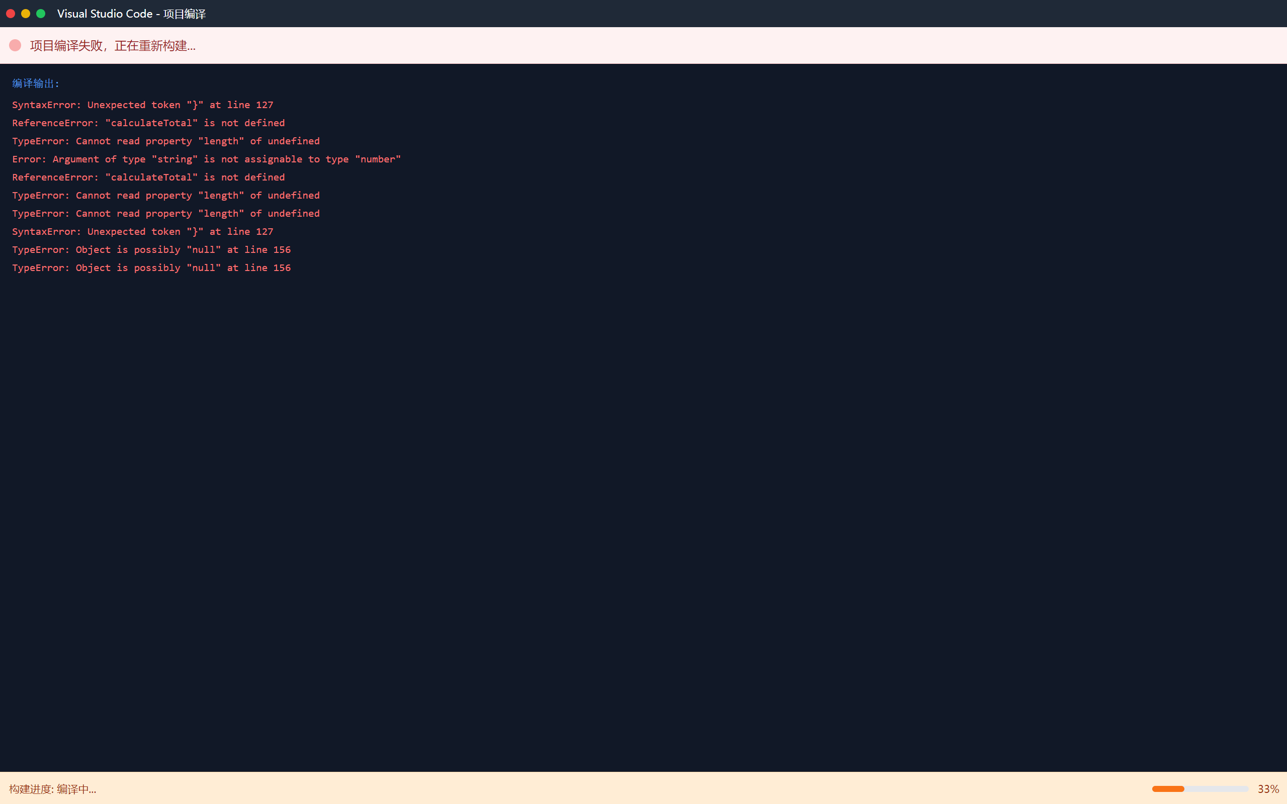Select the second calculateTotal ReferenceError line
The width and height of the screenshot is (1287, 804).
[x=148, y=177]
